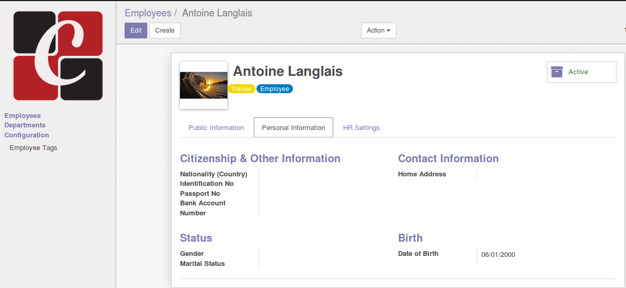The image size is (626, 288).
Task: Click the Antoine Langlais name heading
Action: tap(288, 72)
